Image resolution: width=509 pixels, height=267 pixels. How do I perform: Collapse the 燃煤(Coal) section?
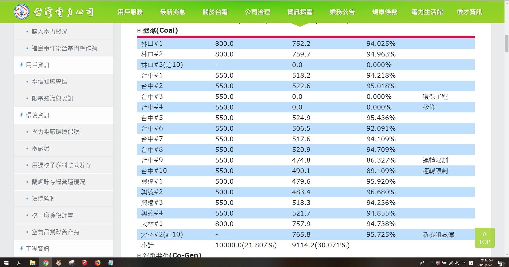point(139,30)
